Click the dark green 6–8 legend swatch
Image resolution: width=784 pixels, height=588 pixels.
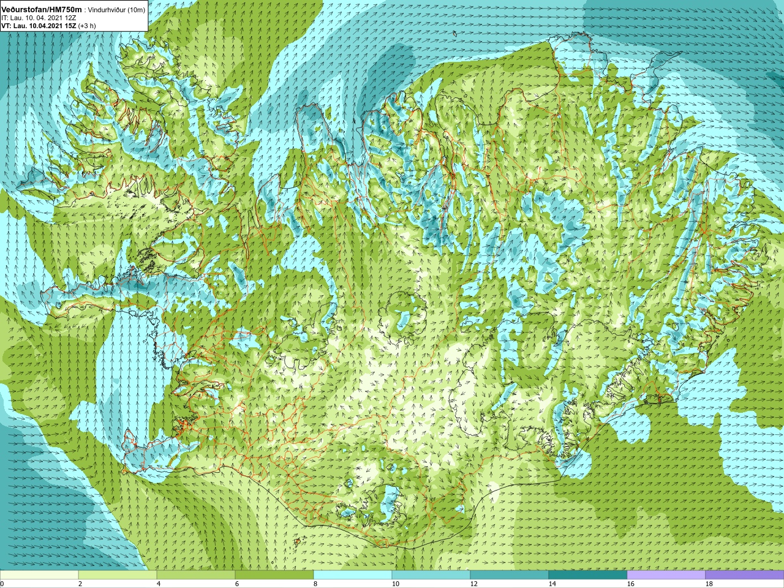pyautogui.click(x=274, y=575)
